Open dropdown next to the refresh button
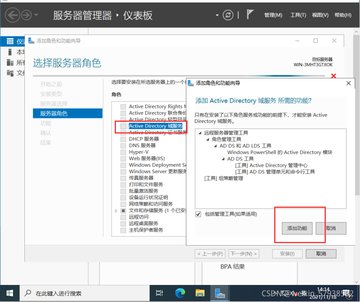This screenshot has height=302, width=360. (x=217, y=15)
